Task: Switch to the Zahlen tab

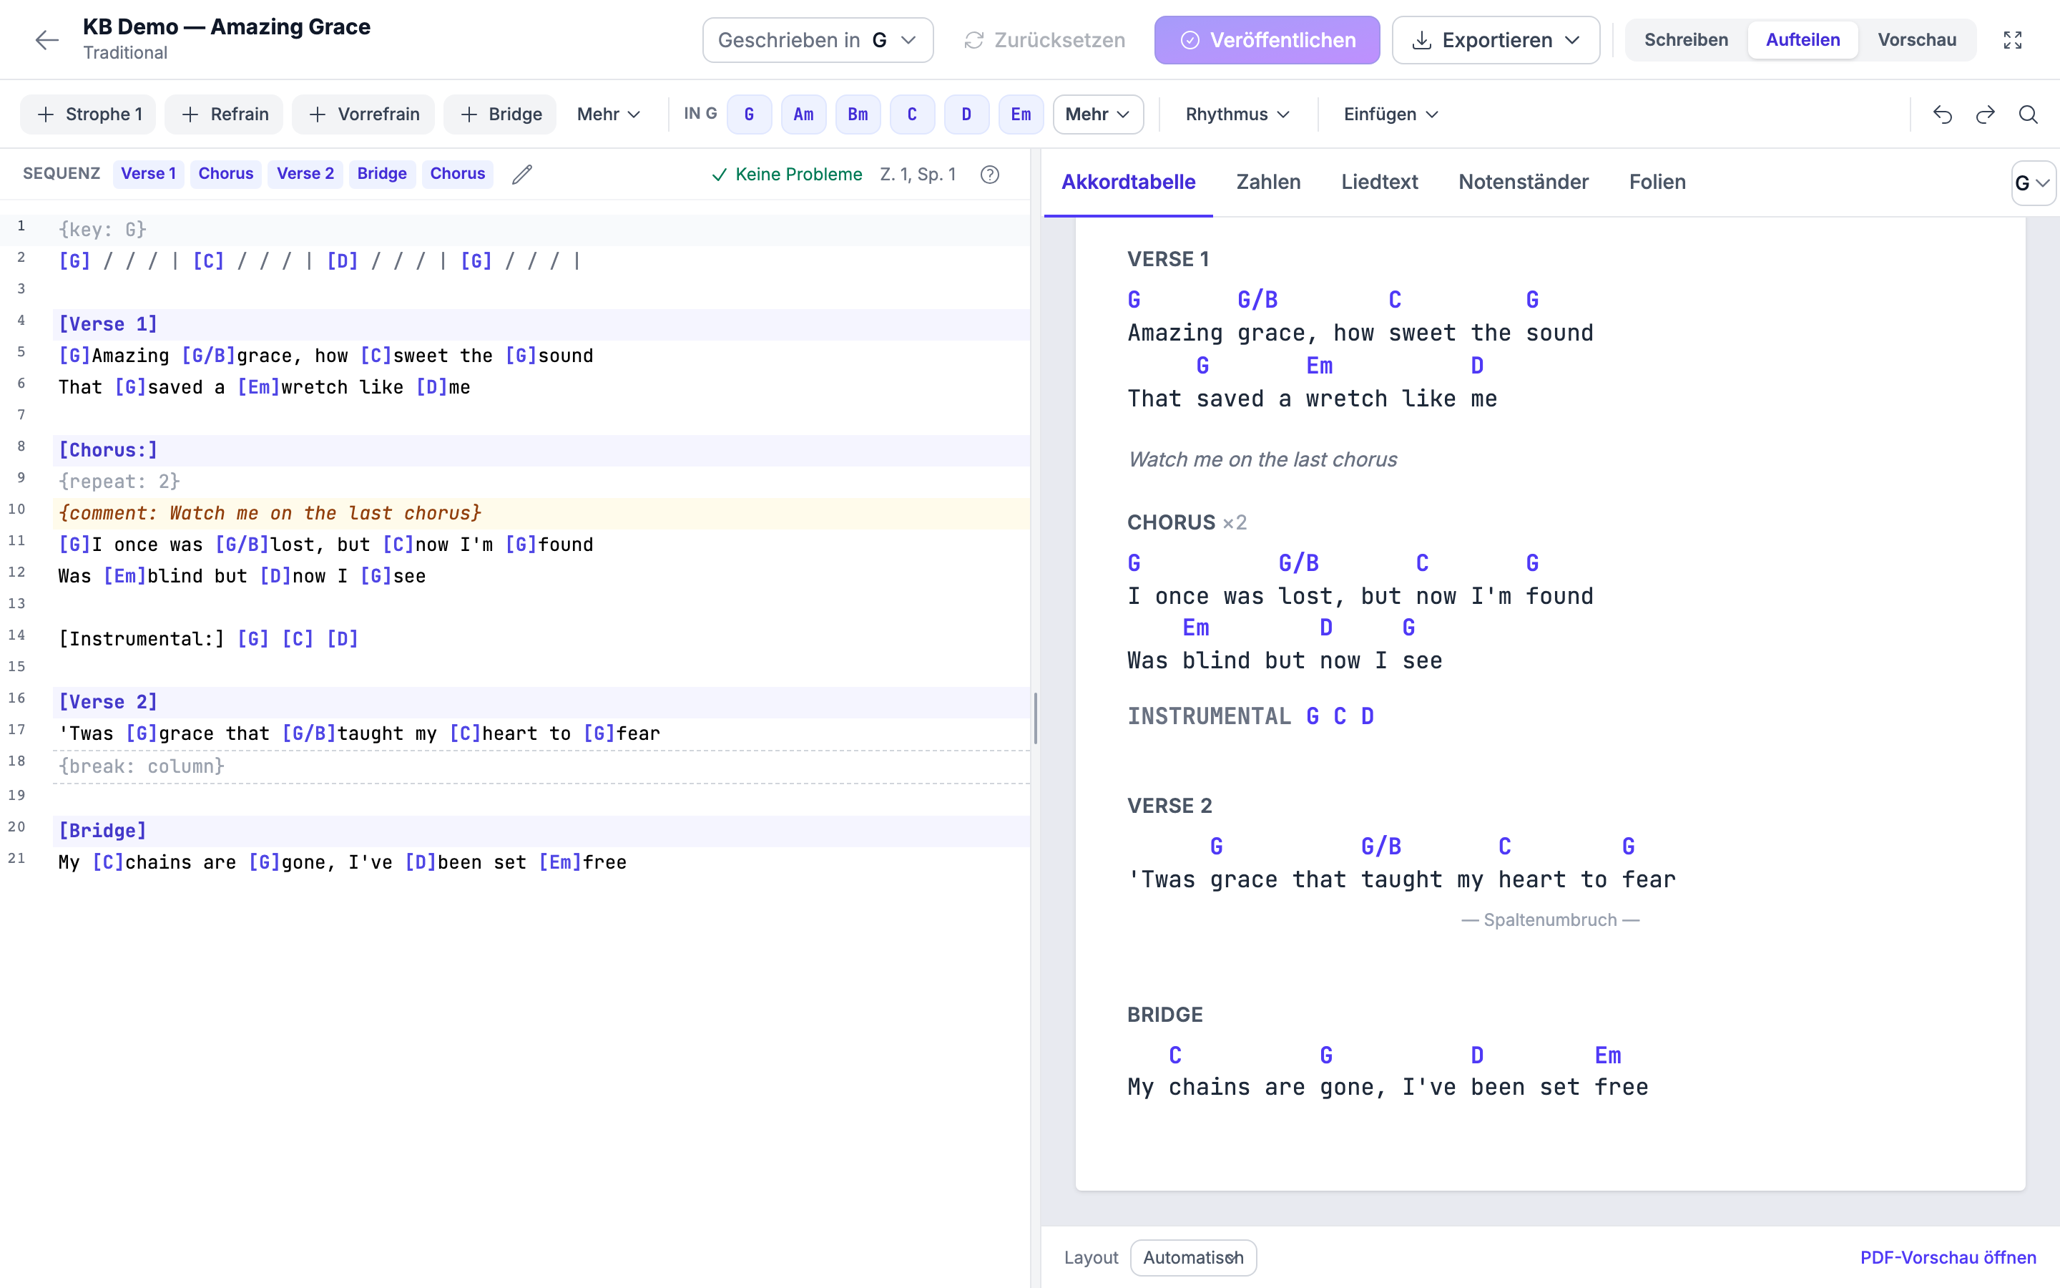Action: click(1268, 182)
